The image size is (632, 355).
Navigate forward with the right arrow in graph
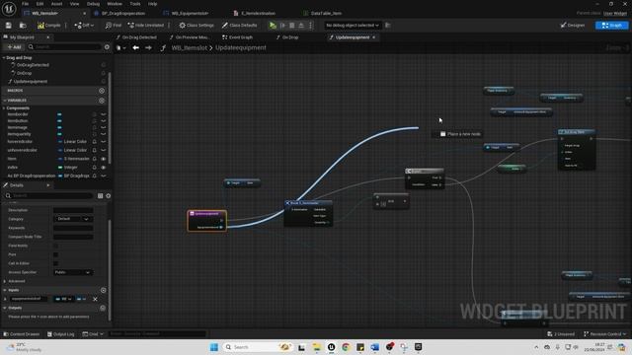148,48
